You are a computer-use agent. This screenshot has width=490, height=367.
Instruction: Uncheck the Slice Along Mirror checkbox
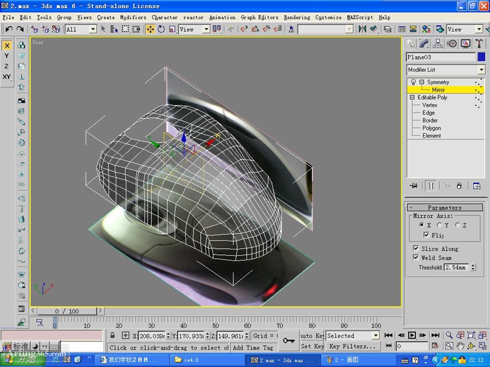[417, 249]
